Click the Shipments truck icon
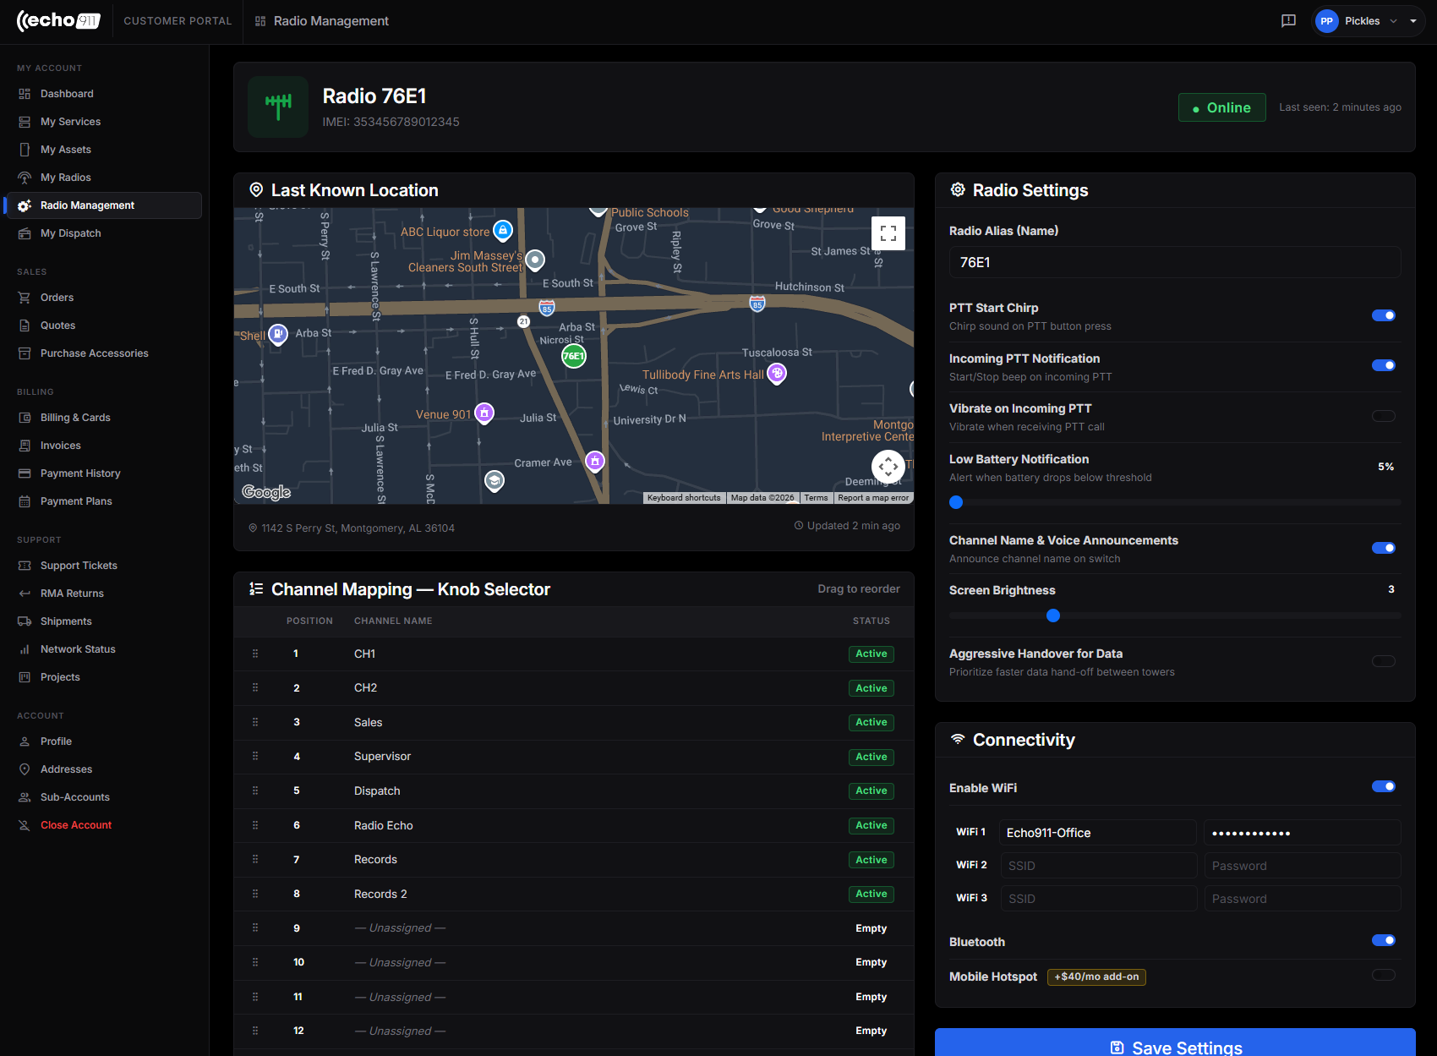This screenshot has height=1056, width=1437. [25, 621]
